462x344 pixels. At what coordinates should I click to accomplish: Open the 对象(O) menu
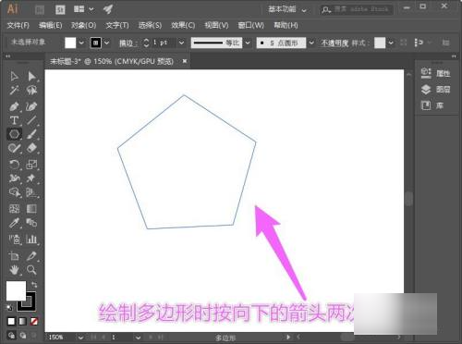click(x=83, y=25)
